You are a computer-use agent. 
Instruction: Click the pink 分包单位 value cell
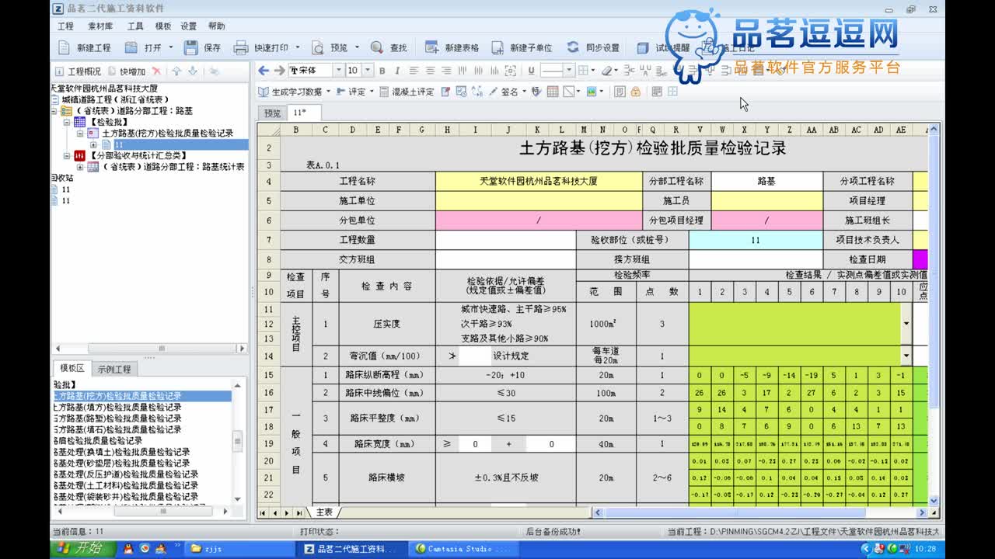pyautogui.click(x=539, y=220)
